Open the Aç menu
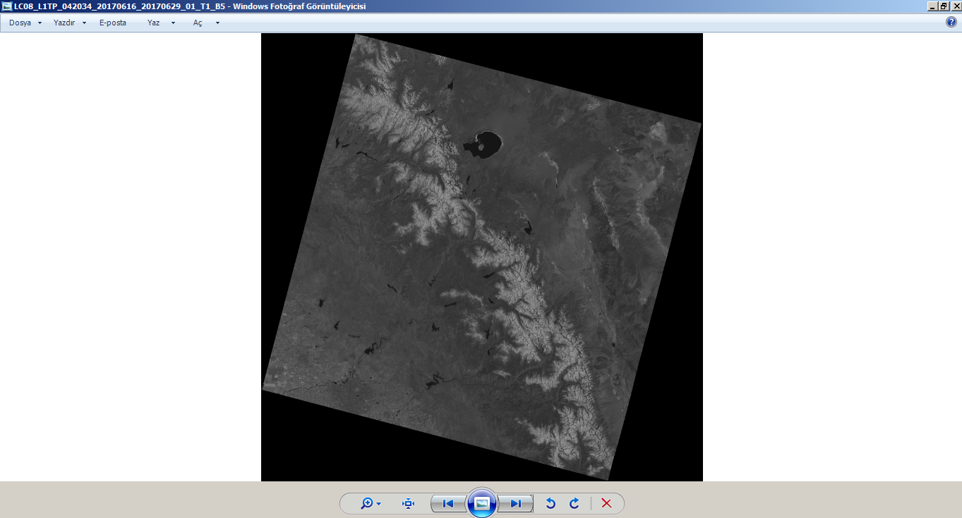The width and height of the screenshot is (962, 518). (x=198, y=23)
